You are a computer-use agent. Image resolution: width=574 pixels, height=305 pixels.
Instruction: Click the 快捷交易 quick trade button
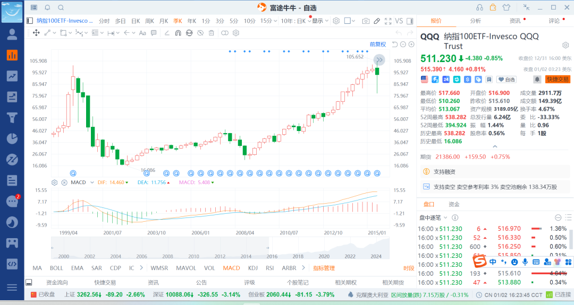click(x=558, y=79)
